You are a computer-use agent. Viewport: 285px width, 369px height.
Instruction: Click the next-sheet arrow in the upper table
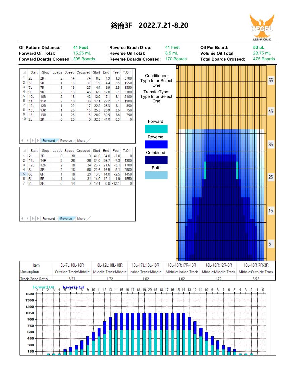(x=33, y=141)
